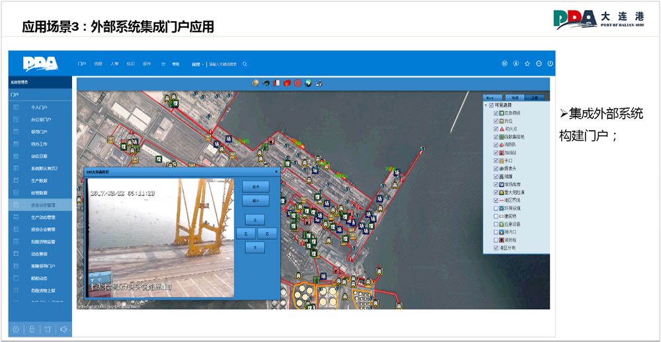Select the book icon in map toolbar
Viewport: 661px width, 342px height.
tap(276, 83)
